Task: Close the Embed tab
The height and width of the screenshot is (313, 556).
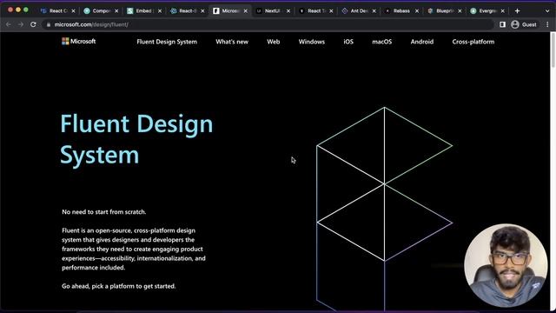Action: pyautogui.click(x=160, y=11)
